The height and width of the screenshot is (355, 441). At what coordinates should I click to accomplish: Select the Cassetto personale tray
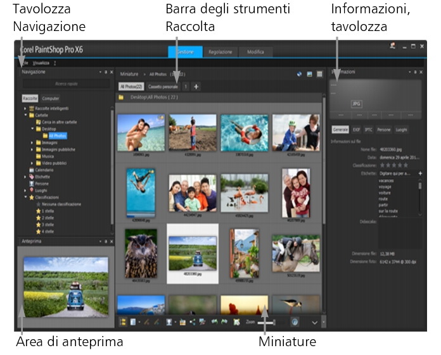pyautogui.click(x=163, y=86)
